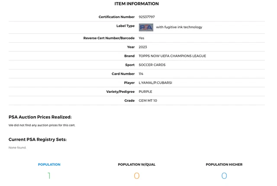Click the POPULATION W/QUAL label
This screenshot has width=277, height=186.
137,164
